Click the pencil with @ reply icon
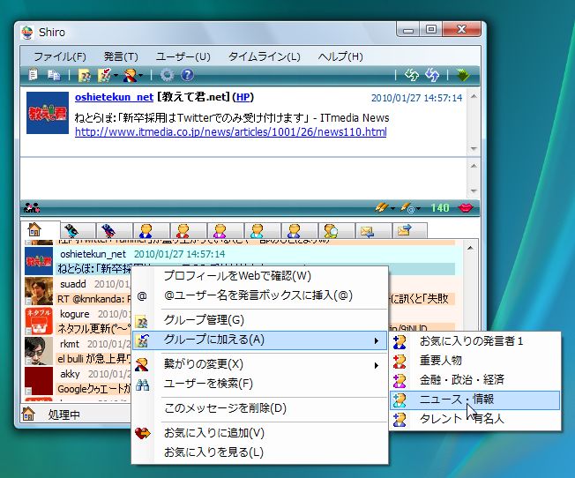This screenshot has width=575, height=478. pos(407,208)
